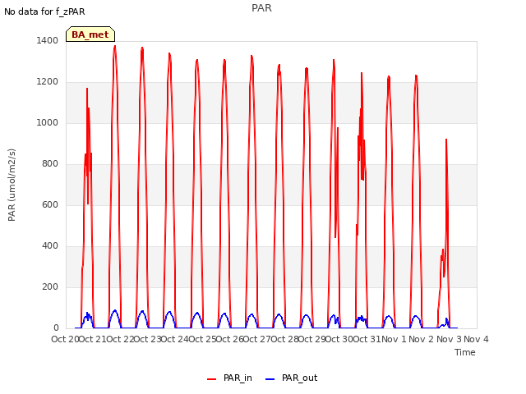Click the Nov 3 x-axis label

click(x=449, y=339)
